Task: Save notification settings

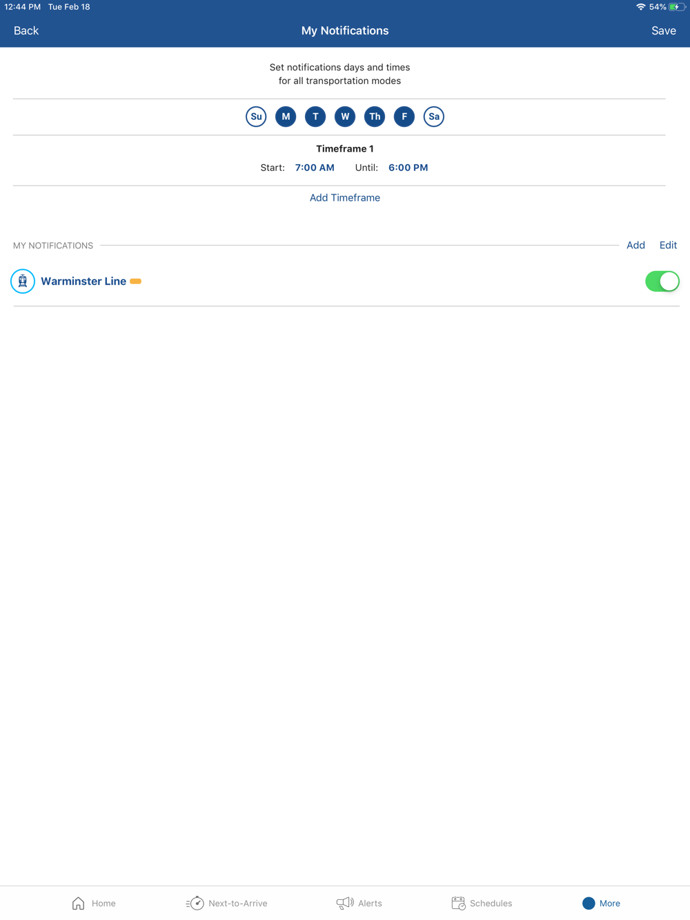Action: click(x=664, y=31)
